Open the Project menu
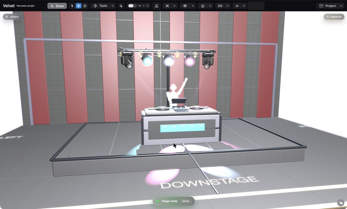The height and width of the screenshot is (209, 347). (331, 6)
